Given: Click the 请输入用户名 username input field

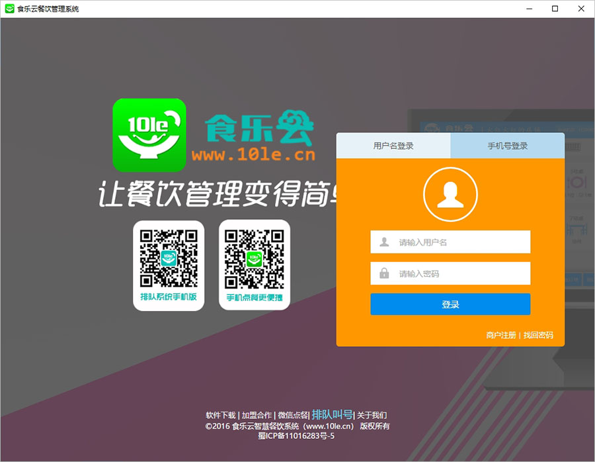Looking at the screenshot, I should point(450,242).
